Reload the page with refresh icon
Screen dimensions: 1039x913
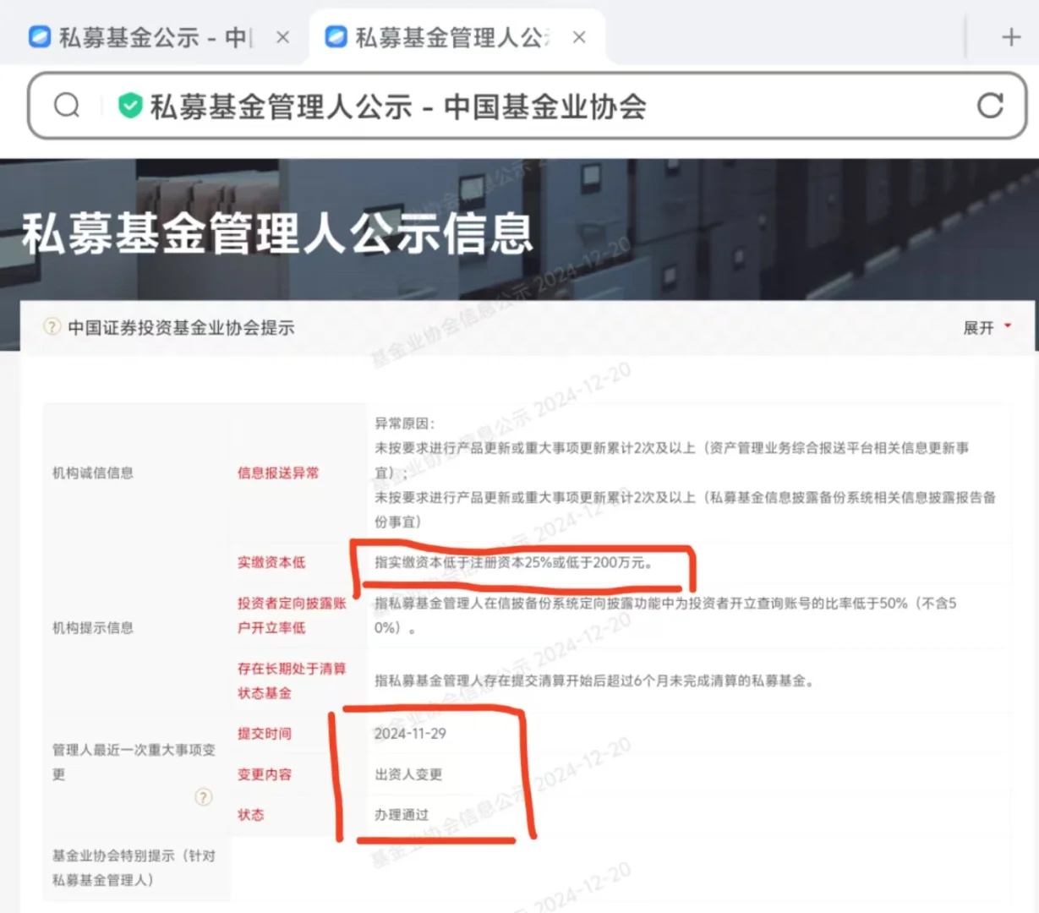pyautogui.click(x=990, y=106)
